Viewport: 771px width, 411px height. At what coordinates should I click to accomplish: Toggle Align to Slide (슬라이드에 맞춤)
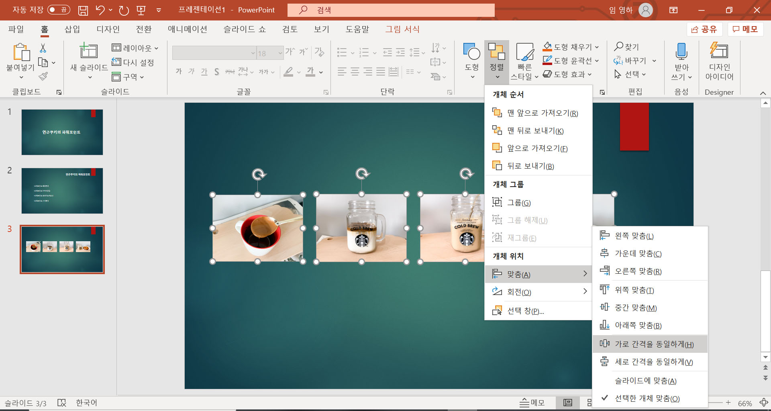pos(650,380)
